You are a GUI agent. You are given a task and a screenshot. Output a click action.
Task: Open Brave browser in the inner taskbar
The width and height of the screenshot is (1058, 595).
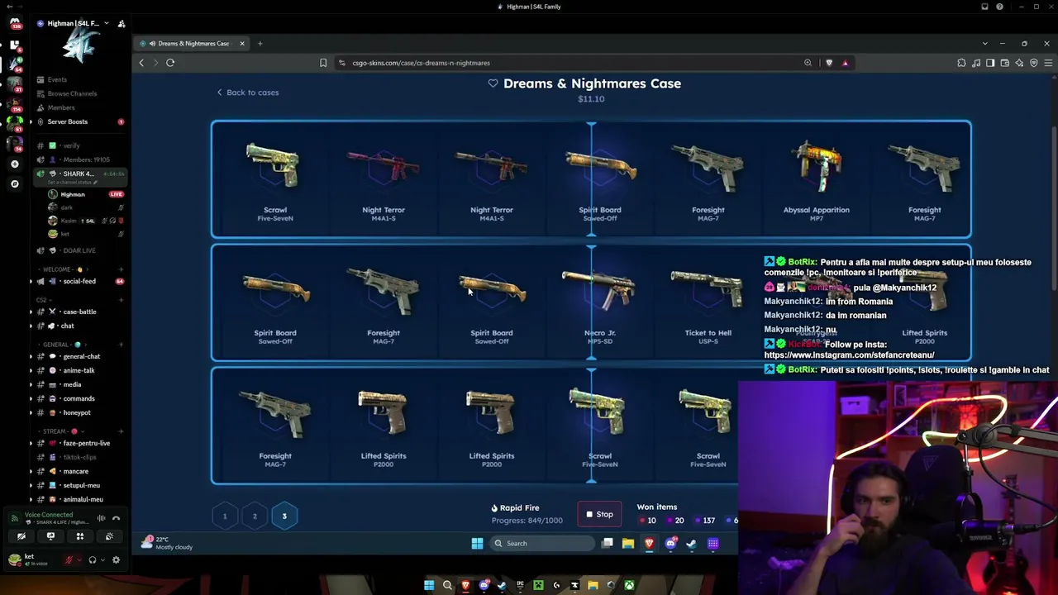click(650, 544)
